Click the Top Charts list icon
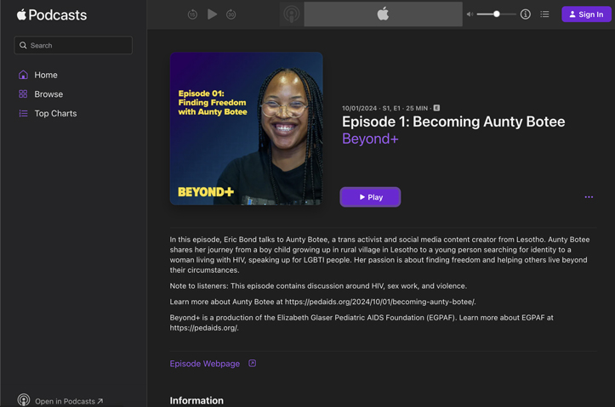Screen dimensions: 615x407 (x=24, y=113)
